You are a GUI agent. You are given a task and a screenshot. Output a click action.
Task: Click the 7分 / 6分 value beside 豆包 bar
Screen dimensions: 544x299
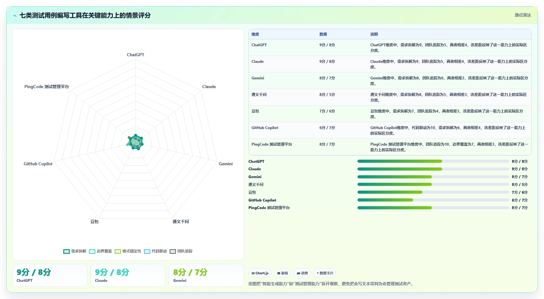520,192
